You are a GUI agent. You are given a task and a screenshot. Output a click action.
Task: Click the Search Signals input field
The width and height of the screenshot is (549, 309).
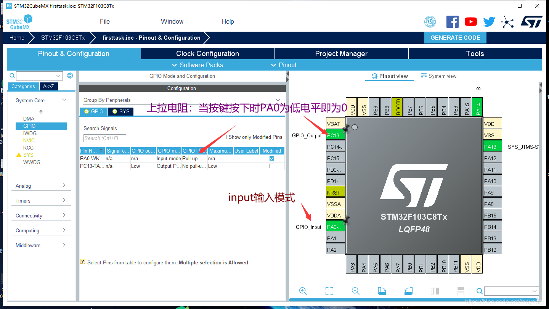(104, 138)
